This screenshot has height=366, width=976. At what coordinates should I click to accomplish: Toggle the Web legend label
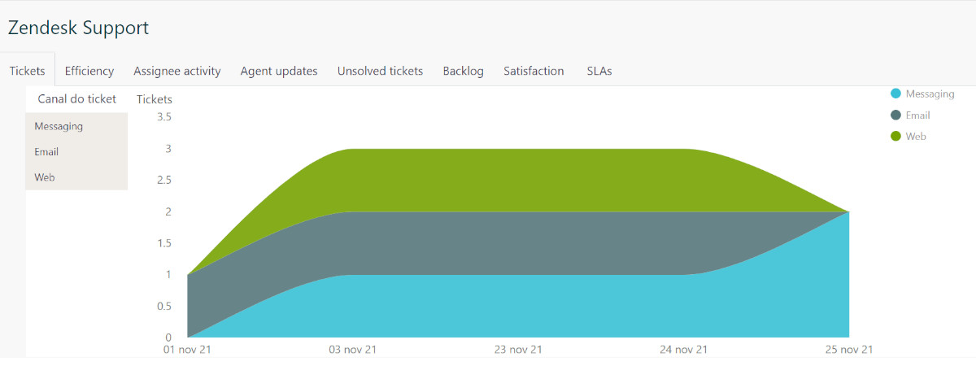(916, 137)
